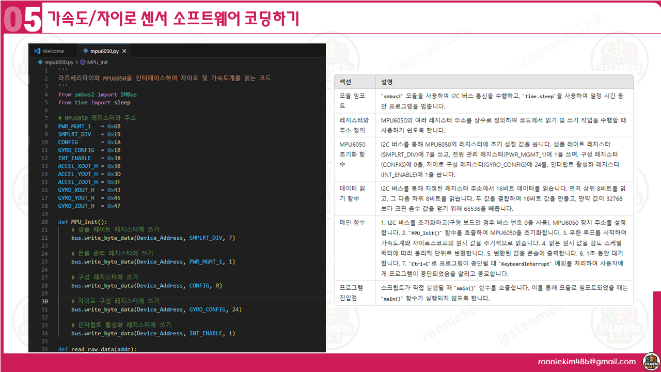Click the breadcrumb chevron separator after mpu6050.py
The height and width of the screenshot is (372, 661).
pyautogui.click(x=76, y=62)
